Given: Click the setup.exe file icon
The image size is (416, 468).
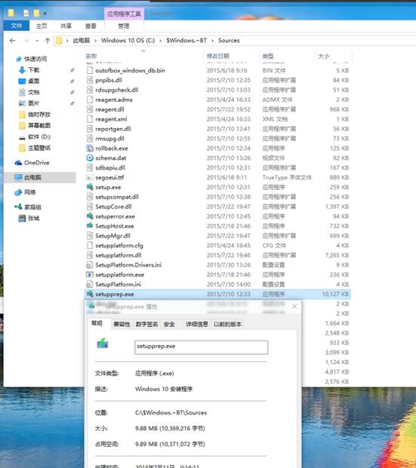Looking at the screenshot, I should click(x=89, y=187).
